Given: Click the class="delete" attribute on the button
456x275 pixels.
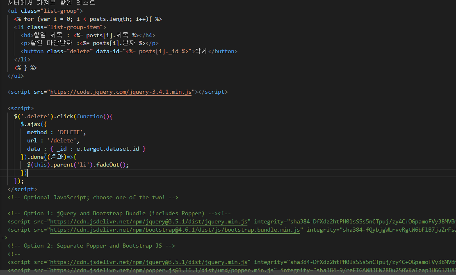Looking at the screenshot, I should tap(70, 51).
